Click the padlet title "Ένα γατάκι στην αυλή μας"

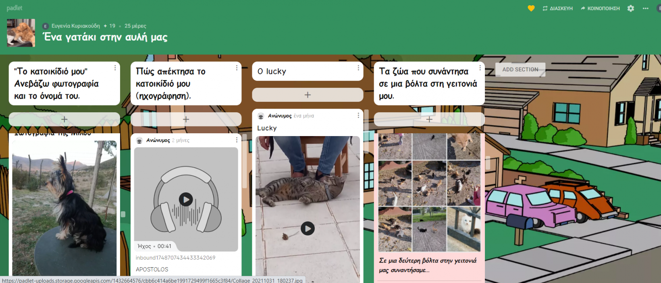tap(105, 37)
